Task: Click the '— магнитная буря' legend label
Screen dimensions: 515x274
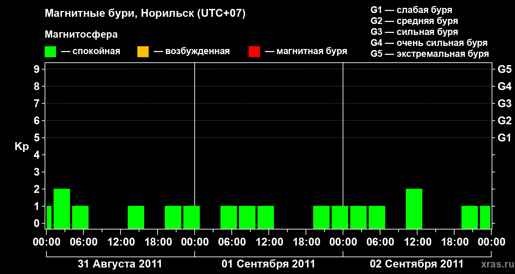Action: point(306,52)
